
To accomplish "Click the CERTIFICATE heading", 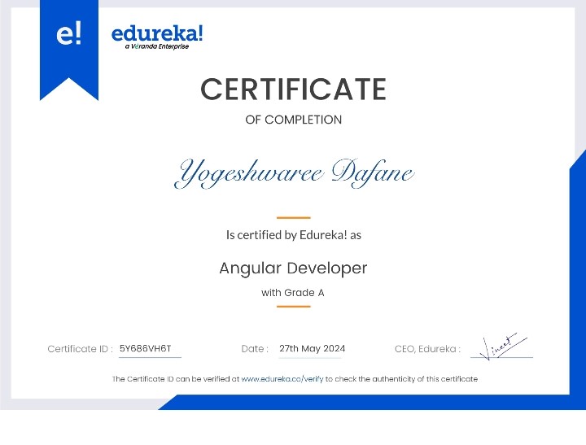I will pos(293,89).
